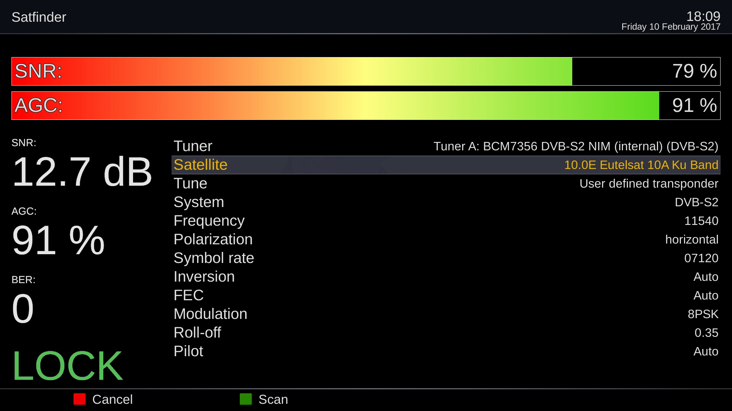This screenshot has width=732, height=411.
Task: Select the Tuner row
Action: [x=445, y=146]
